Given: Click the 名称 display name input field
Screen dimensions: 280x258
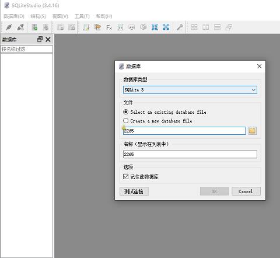Looking at the screenshot, I should click(x=190, y=154).
